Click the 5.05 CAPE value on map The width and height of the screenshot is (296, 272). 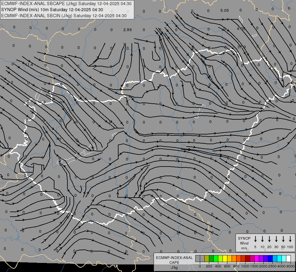click(224, 11)
